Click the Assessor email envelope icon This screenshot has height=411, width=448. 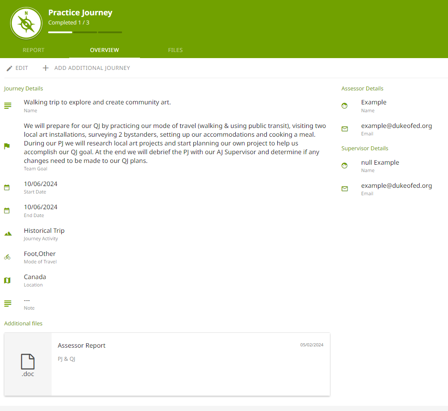pos(345,129)
